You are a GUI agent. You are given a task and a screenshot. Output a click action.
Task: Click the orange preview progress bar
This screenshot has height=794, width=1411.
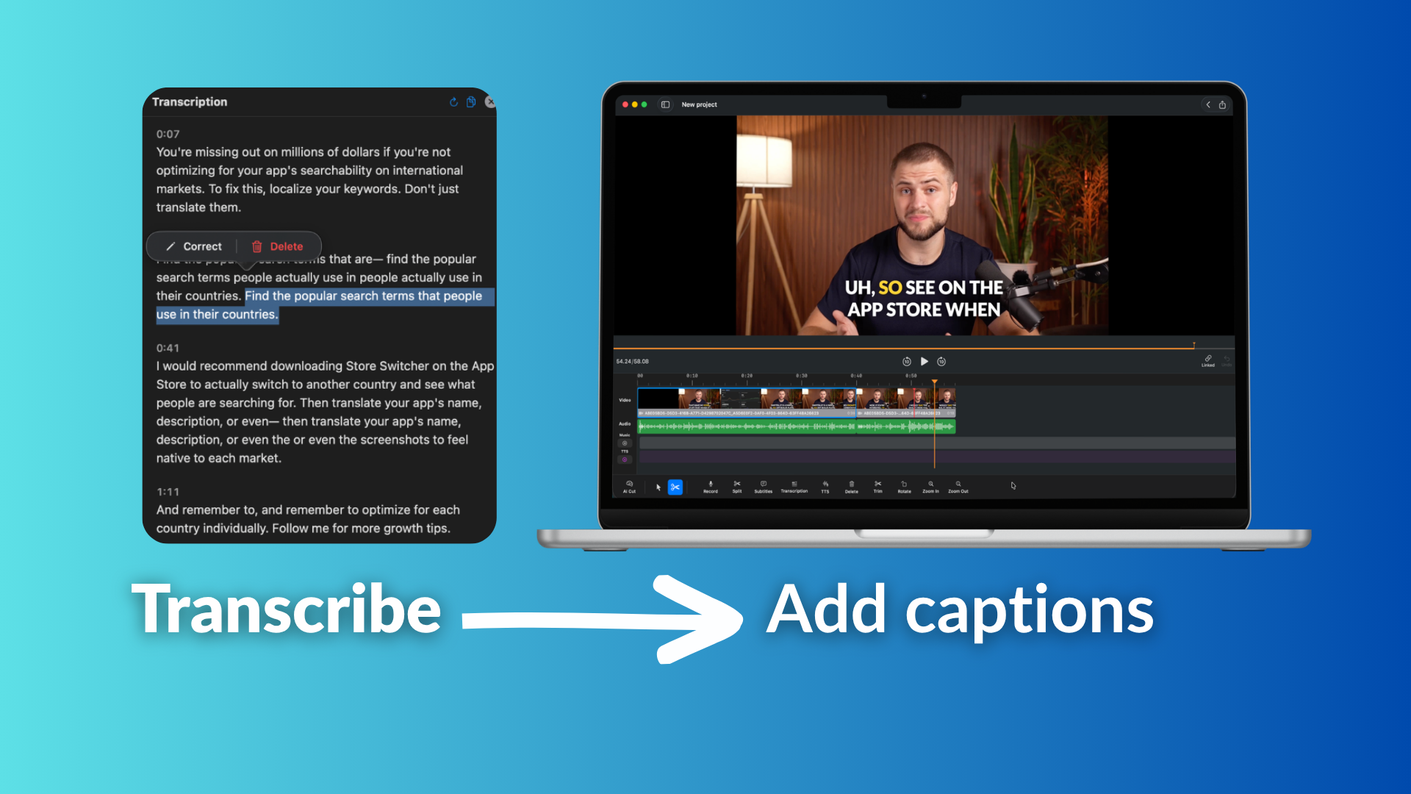[904, 348]
